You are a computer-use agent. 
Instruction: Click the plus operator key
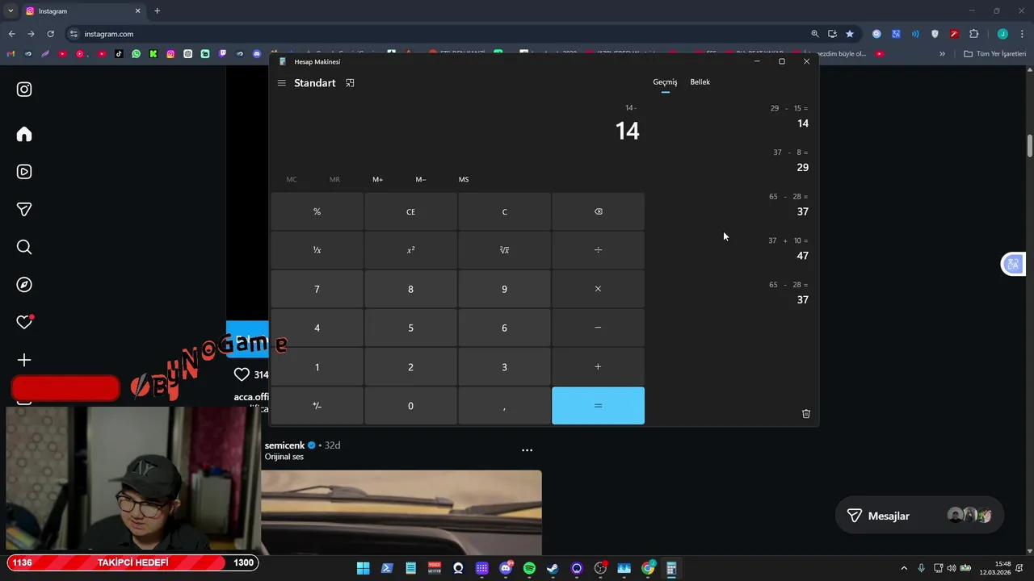(598, 366)
